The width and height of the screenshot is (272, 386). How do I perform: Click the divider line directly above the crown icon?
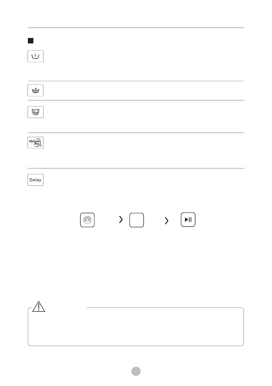136,81
